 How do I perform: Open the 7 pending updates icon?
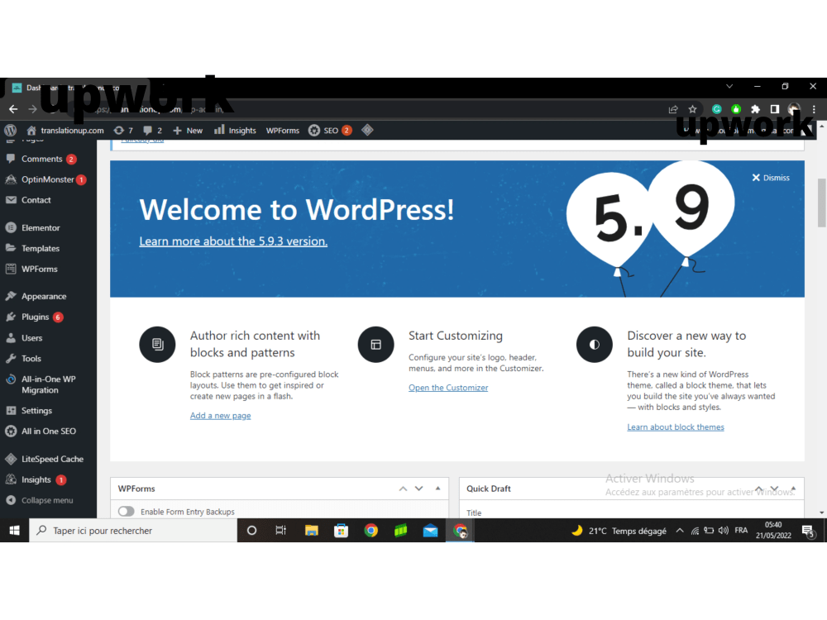(x=123, y=131)
